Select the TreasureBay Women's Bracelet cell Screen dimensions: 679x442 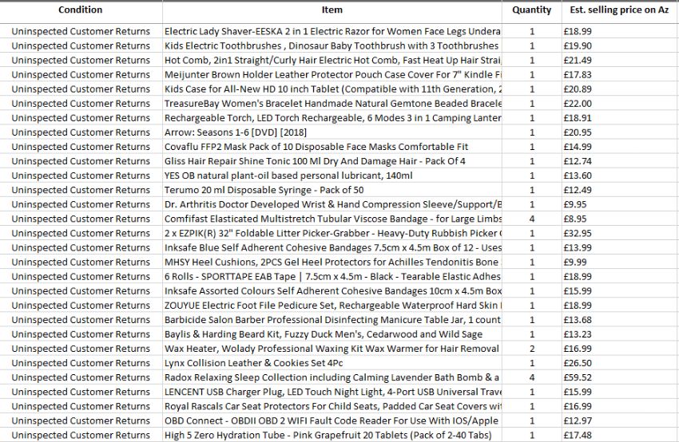[332, 104]
